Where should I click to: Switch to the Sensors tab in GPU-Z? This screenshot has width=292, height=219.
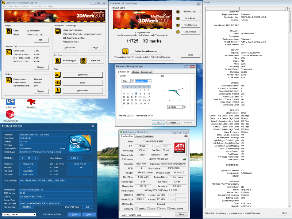139,136
